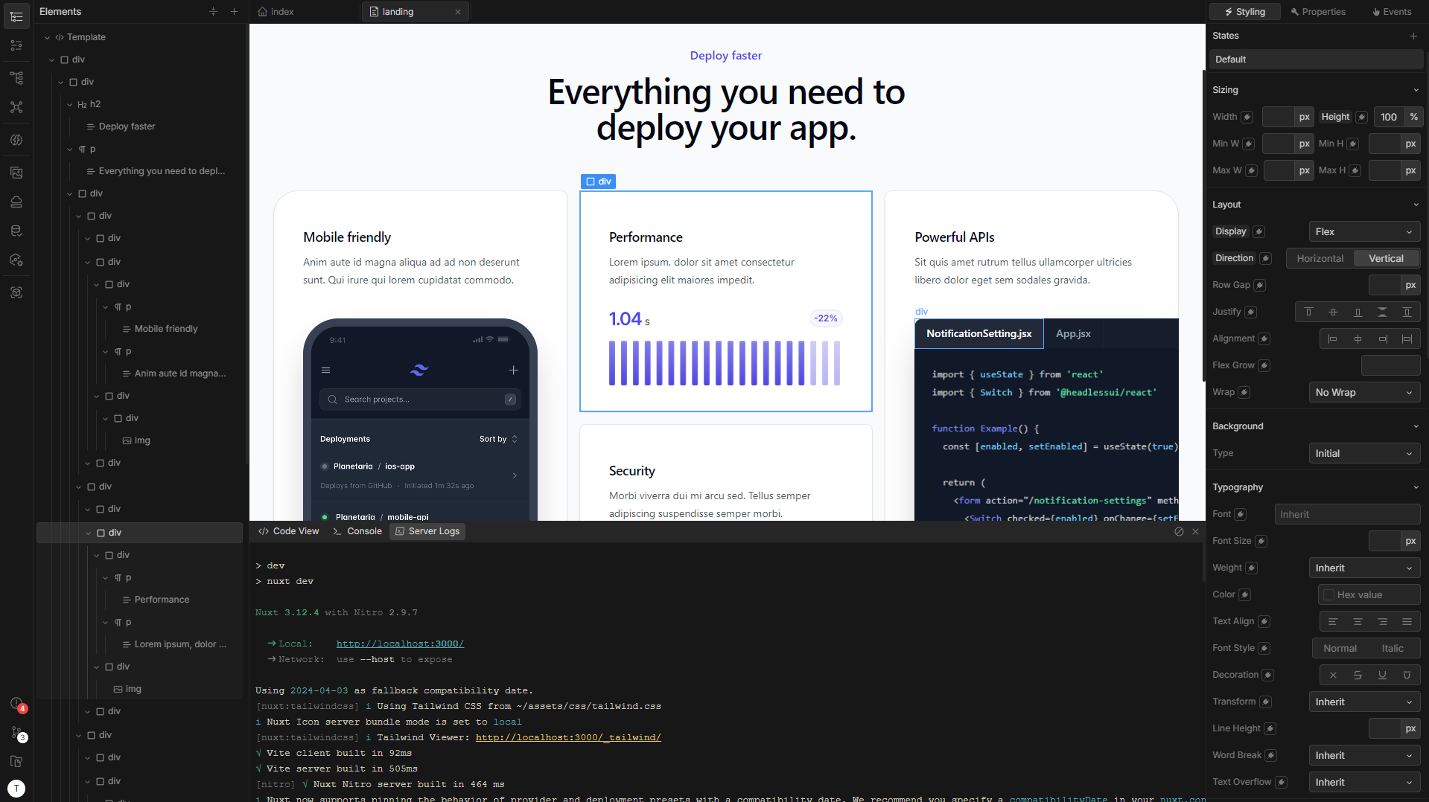This screenshot has width=1429, height=802.
Task: Set flex direction to Horizontal
Action: (x=1320, y=258)
